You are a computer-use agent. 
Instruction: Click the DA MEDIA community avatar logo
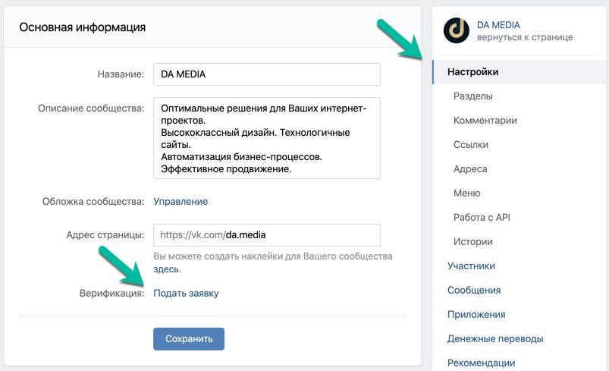457,30
